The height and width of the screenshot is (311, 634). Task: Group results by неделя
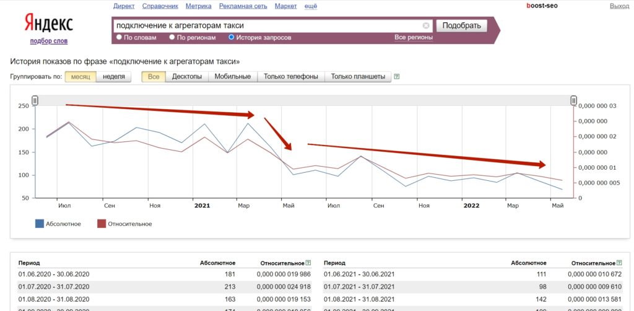(114, 76)
